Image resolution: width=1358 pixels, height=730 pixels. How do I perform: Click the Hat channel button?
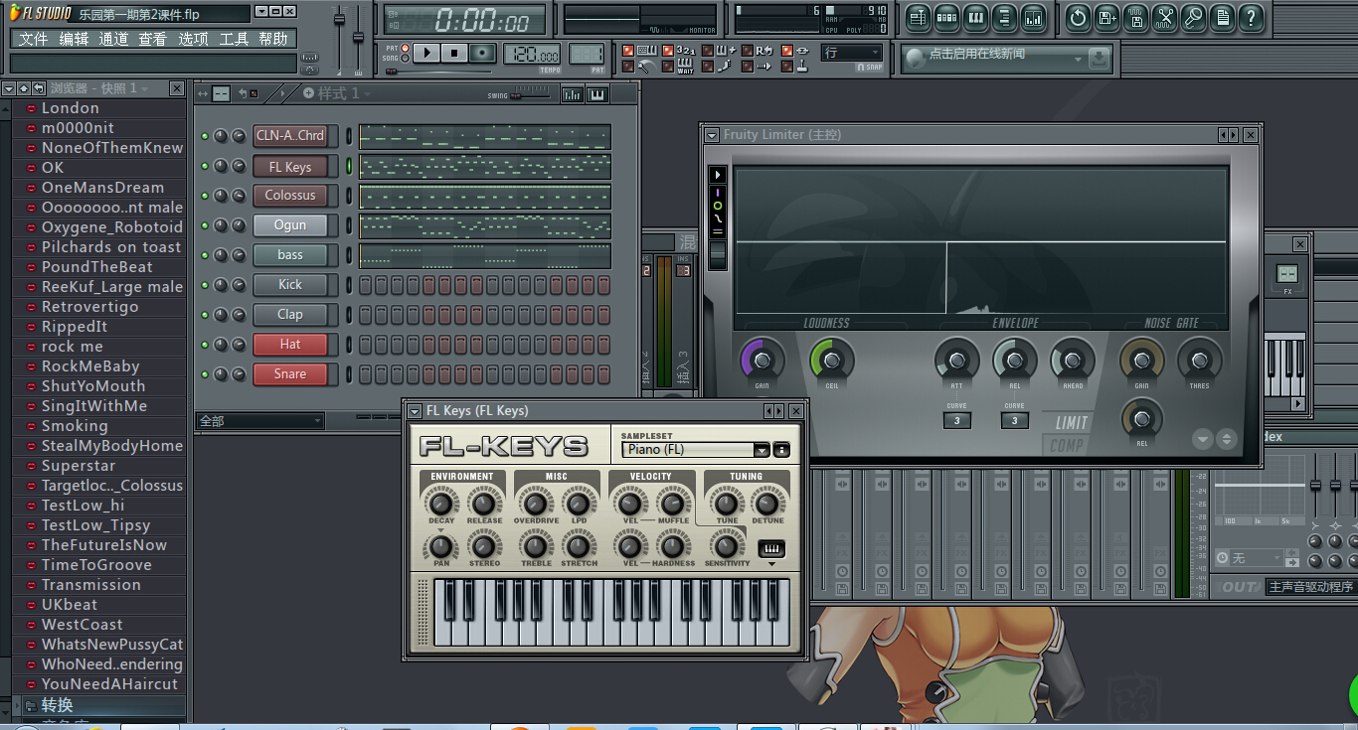(x=290, y=345)
